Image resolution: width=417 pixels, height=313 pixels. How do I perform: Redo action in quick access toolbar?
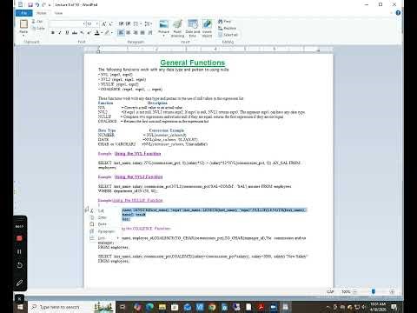pos(43,4)
